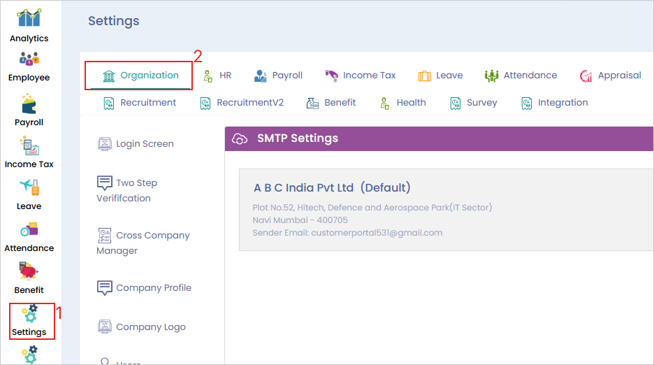Screen dimensions: 654x365
Task: Open the Analytics sidebar icon
Action: 29,19
